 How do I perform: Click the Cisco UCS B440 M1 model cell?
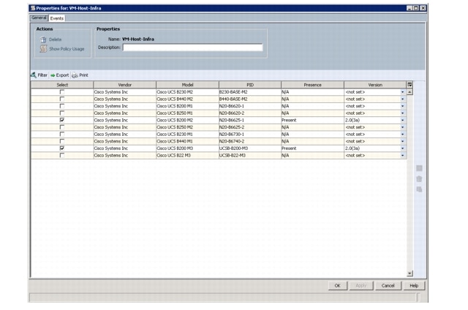point(187,141)
